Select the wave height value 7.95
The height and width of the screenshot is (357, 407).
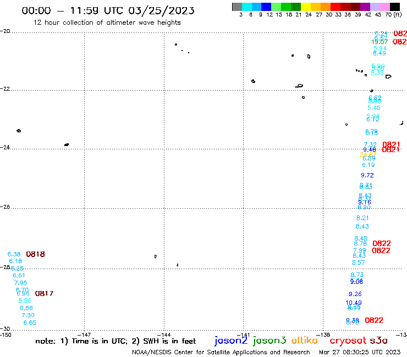[20, 283]
